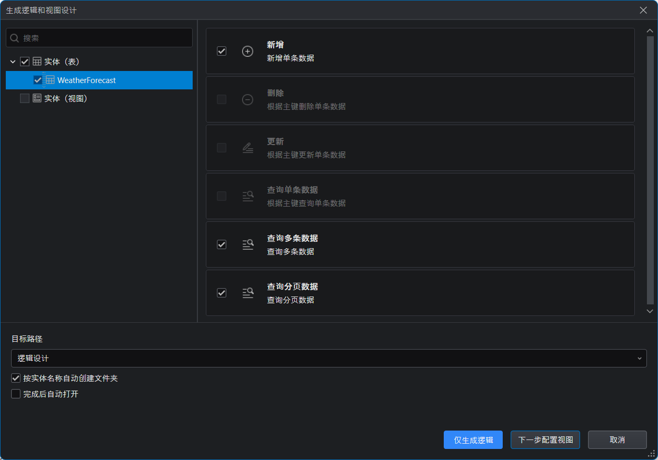
Task: Toggle the WeatherForecast entity checkbox
Action: (38, 80)
